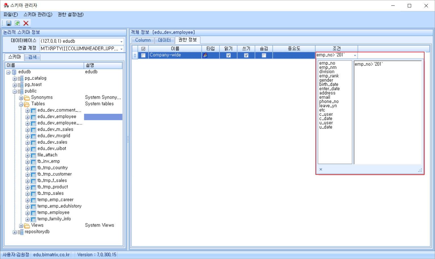435x259 pixels.
Task: Expand the Synonyms folder node
Action: [21, 98]
